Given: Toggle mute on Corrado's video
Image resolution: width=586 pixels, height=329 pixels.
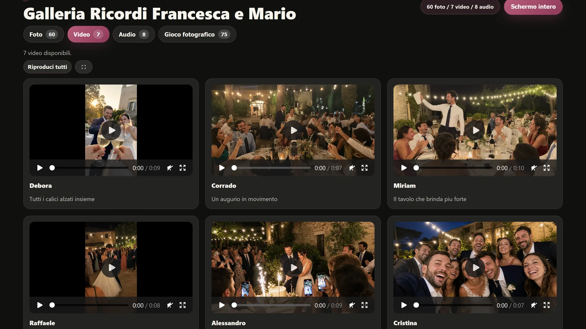Looking at the screenshot, I should [352, 168].
